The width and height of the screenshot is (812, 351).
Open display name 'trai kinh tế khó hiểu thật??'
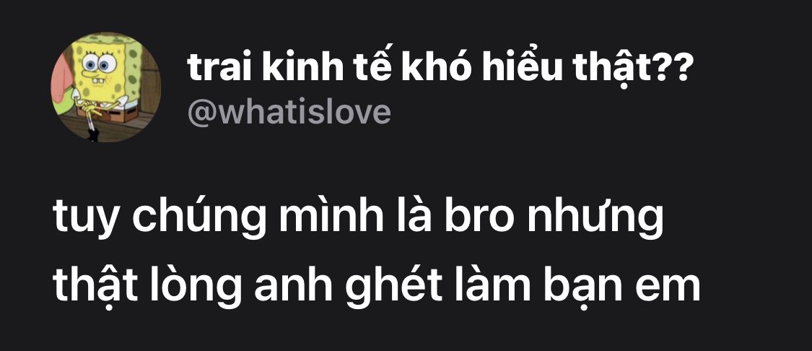438,68
